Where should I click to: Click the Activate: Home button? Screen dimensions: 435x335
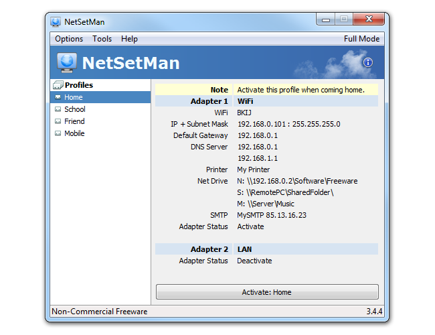pyautogui.click(x=267, y=292)
